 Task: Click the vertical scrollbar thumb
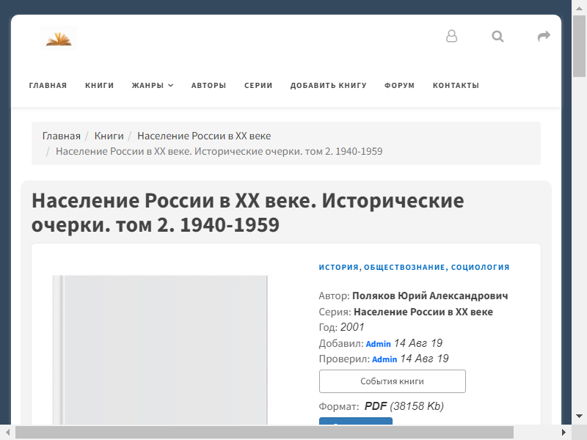point(579,46)
